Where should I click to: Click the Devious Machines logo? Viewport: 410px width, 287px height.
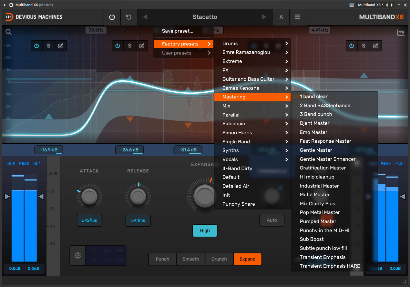(34, 17)
